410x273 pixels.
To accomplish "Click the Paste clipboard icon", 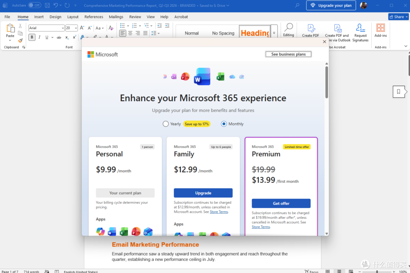I will (x=10, y=28).
